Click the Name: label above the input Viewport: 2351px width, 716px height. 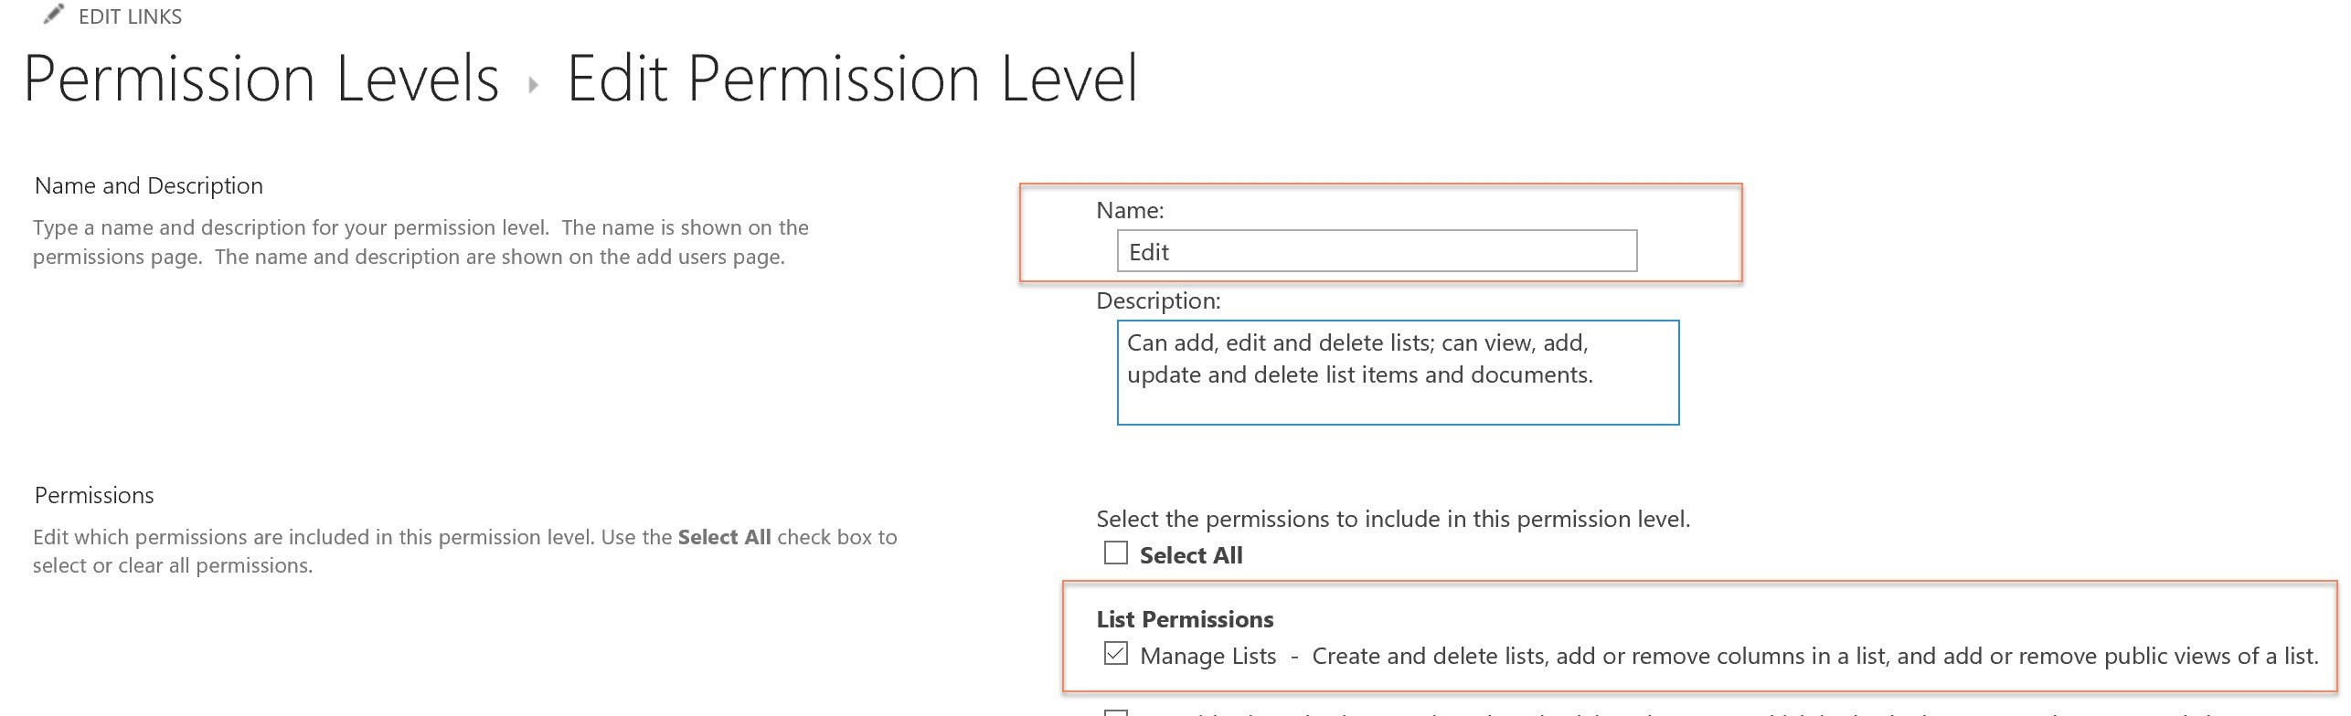click(1129, 211)
